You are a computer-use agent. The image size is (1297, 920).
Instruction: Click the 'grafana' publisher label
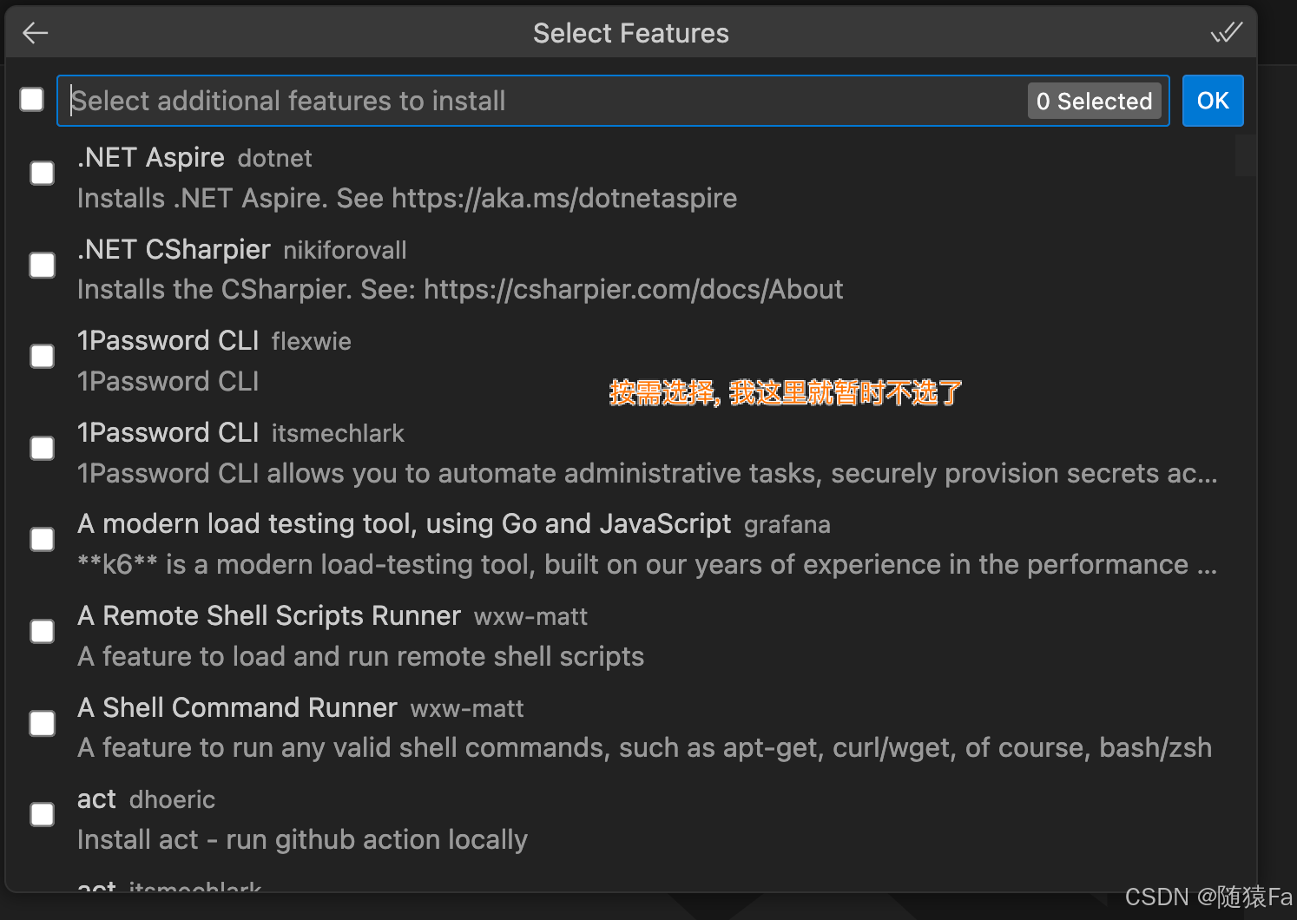pyautogui.click(x=787, y=525)
